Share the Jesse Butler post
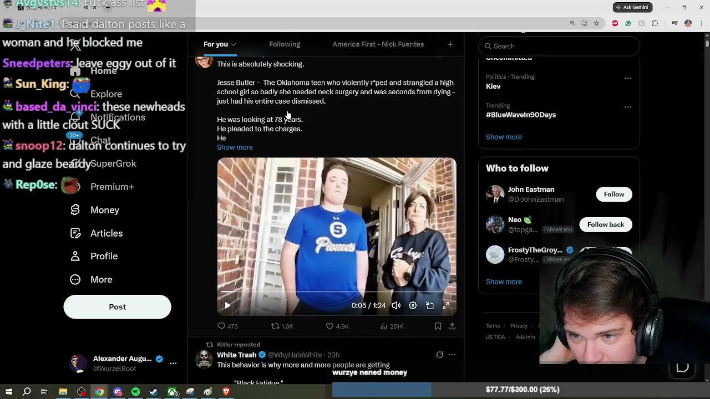Screen dimensions: 710x399 coord(452,326)
